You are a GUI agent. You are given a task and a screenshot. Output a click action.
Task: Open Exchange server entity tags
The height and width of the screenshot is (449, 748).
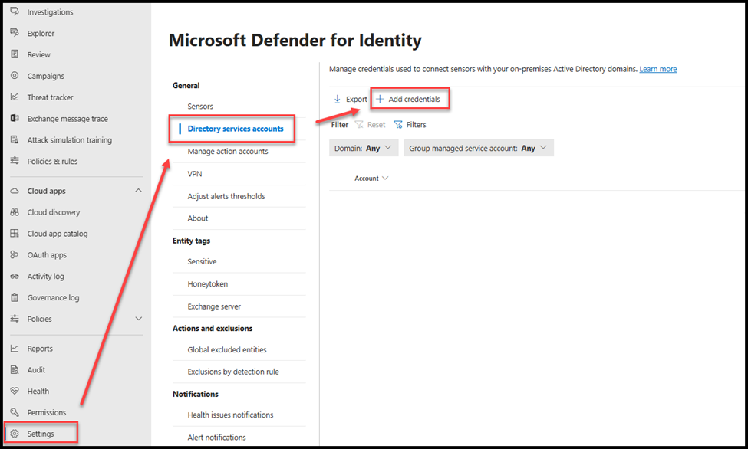point(214,306)
